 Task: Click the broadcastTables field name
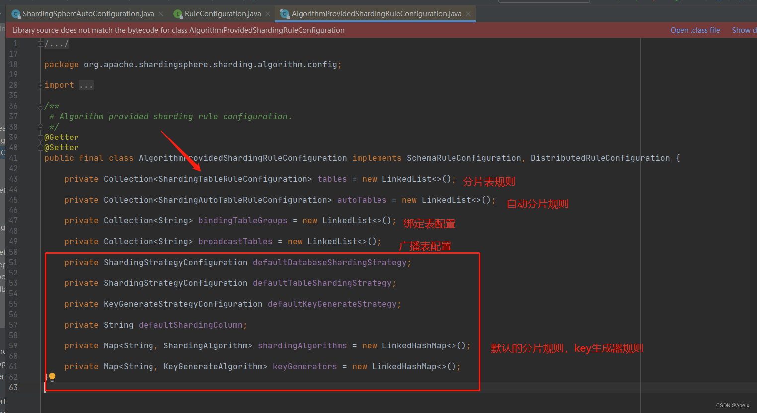235,241
